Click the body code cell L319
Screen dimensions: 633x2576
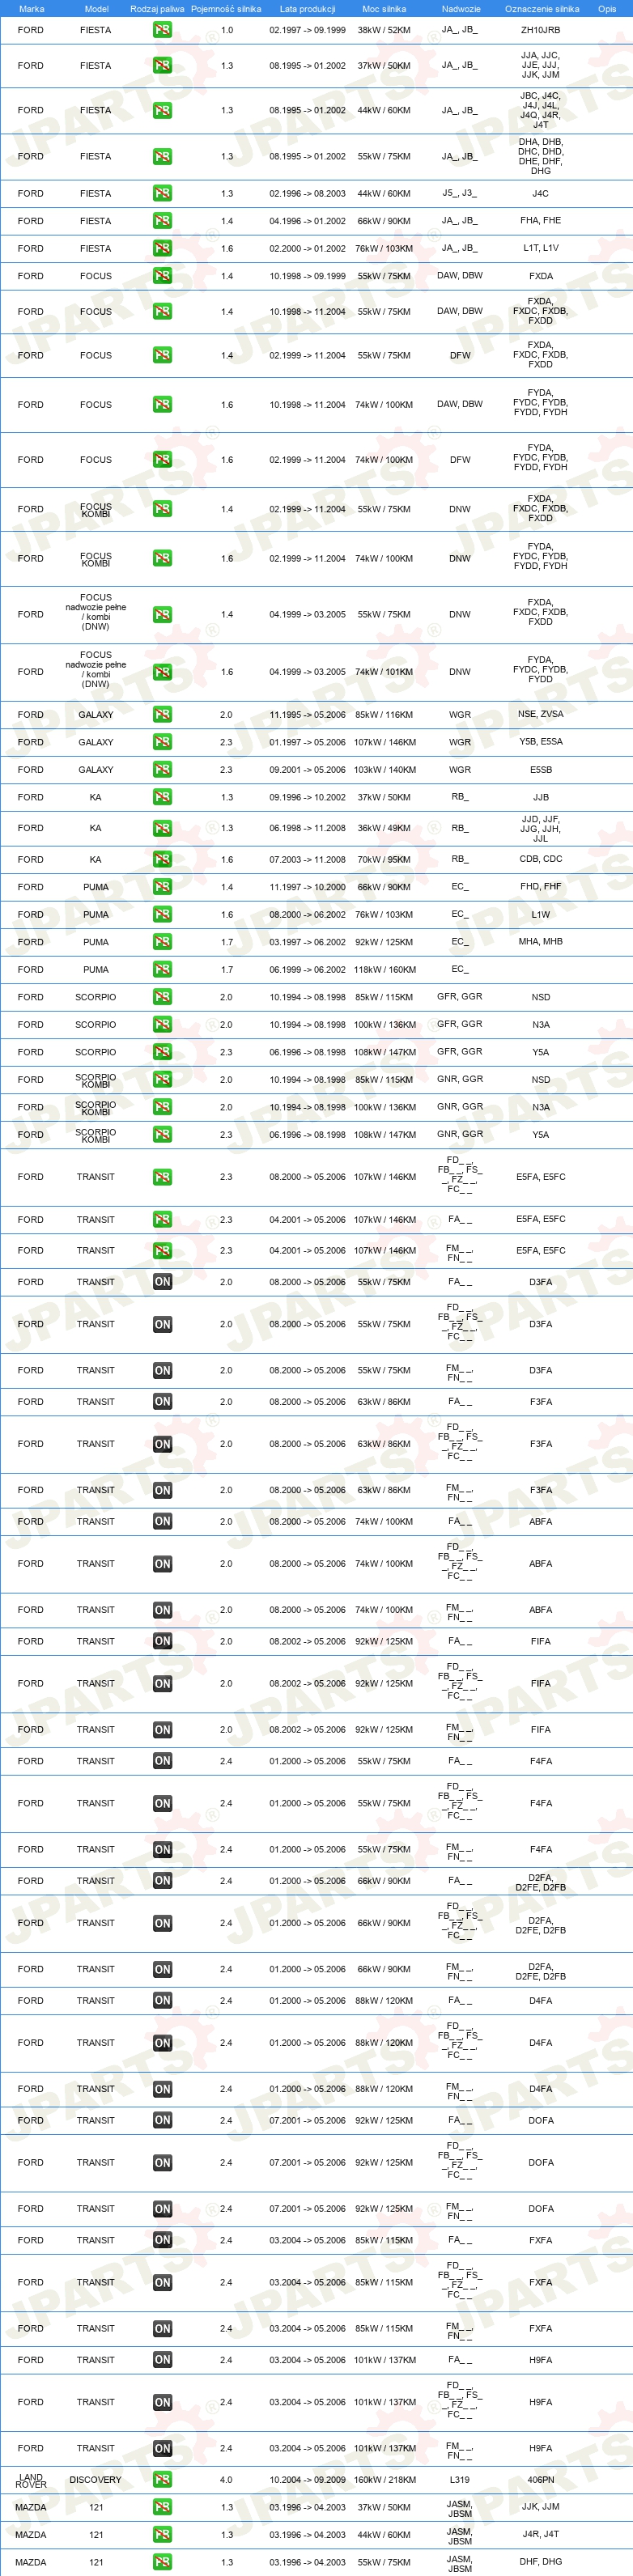460,2480
